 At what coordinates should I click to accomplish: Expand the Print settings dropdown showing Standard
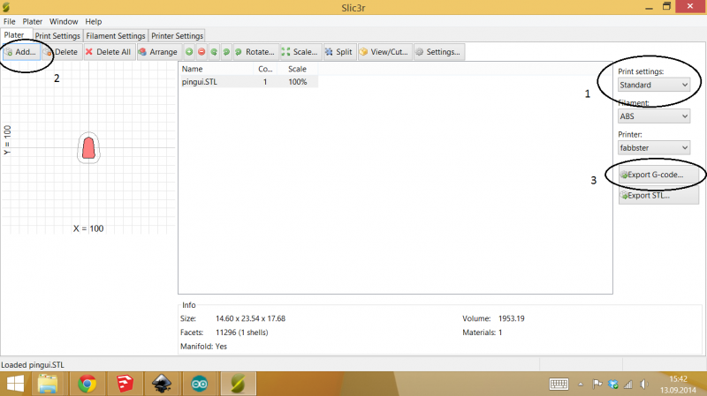point(653,85)
